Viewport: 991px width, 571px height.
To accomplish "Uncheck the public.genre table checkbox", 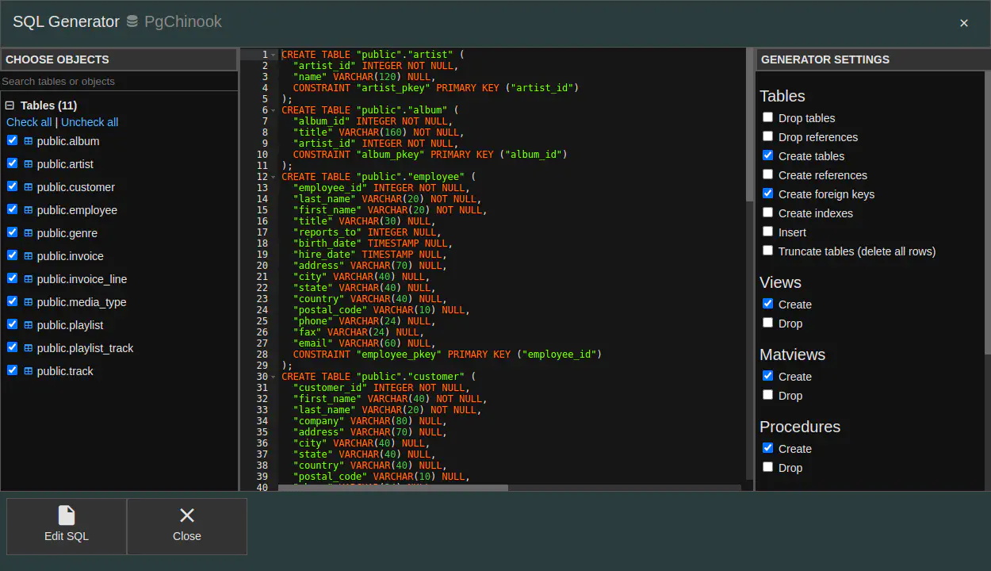I will click(12, 232).
